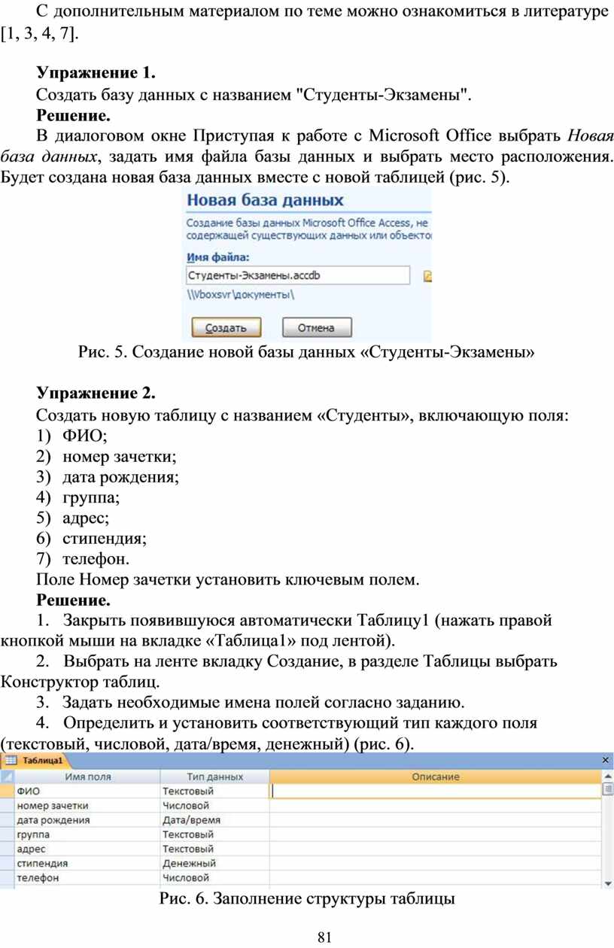This screenshot has width=614, height=948.
Task: Open the data type cell for ФИО
Action: [214, 791]
